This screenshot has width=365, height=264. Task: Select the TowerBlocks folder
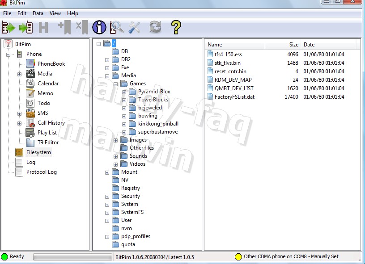tap(153, 100)
